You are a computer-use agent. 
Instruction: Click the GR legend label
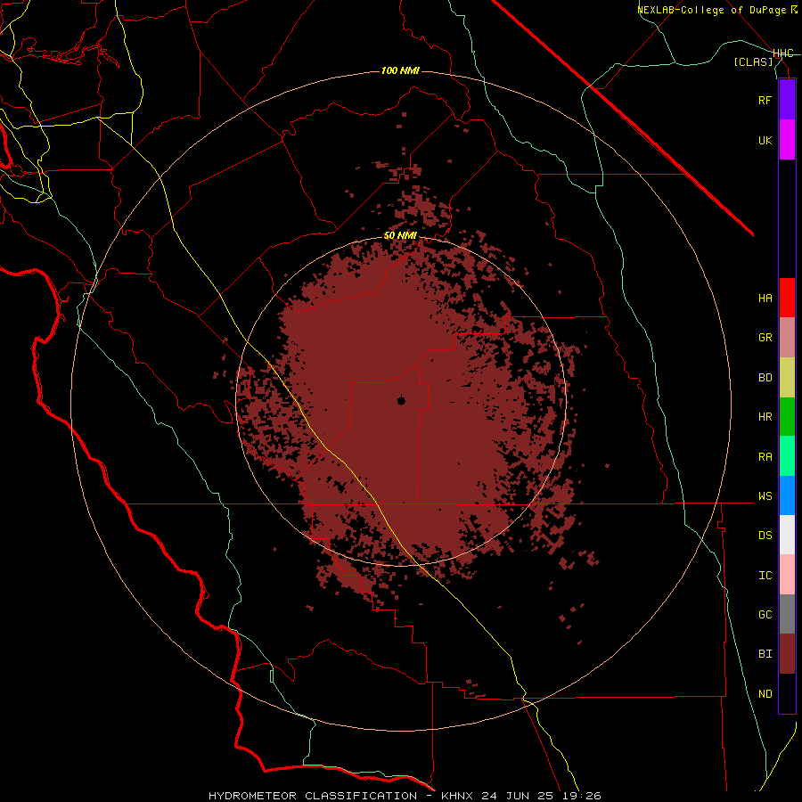coord(765,338)
